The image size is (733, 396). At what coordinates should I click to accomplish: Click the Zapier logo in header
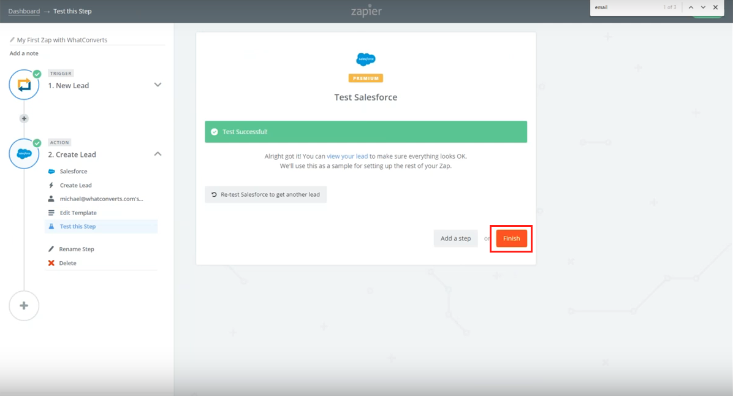coord(366,11)
